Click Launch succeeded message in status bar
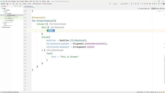 (10, 92)
